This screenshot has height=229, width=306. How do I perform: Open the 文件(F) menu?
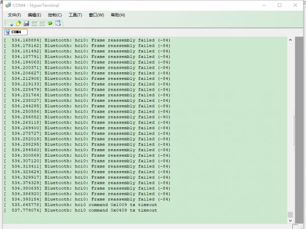(x=14, y=15)
